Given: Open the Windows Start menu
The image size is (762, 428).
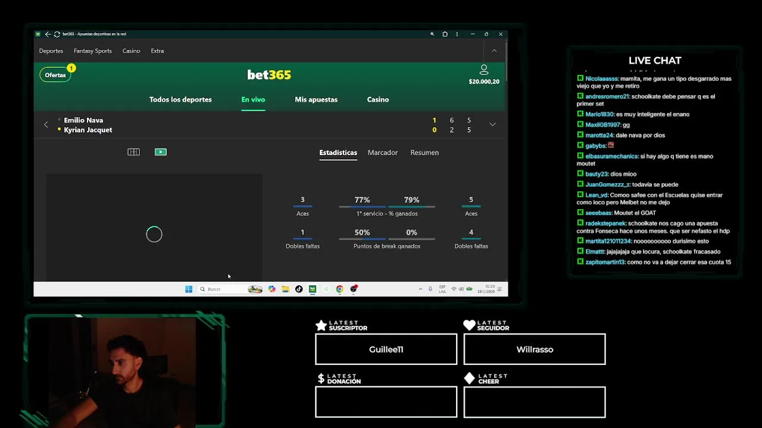Looking at the screenshot, I should [189, 289].
